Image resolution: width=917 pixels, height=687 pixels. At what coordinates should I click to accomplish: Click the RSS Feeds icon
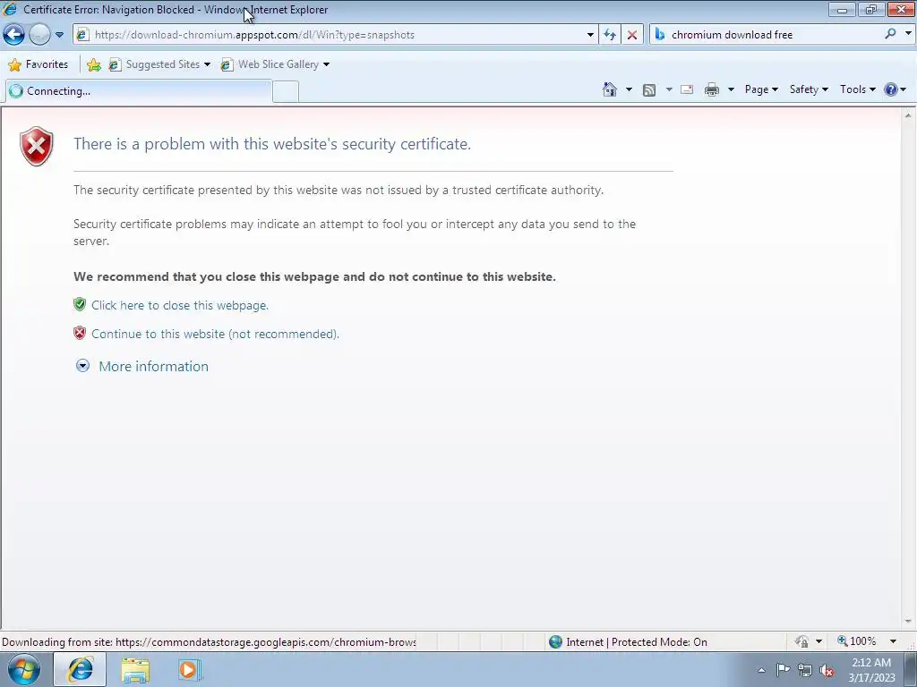tap(649, 89)
